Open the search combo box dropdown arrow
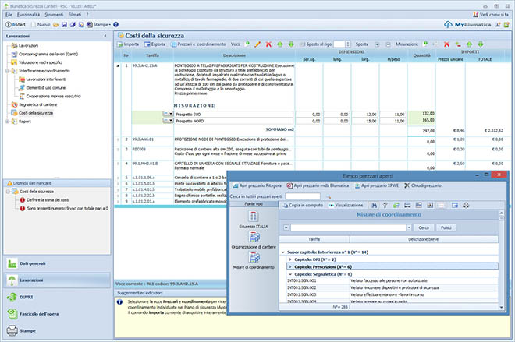The width and height of the screenshot is (515, 342). click(x=410, y=227)
